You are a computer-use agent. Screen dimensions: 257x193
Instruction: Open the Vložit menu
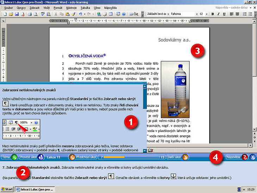(x=46, y=8)
